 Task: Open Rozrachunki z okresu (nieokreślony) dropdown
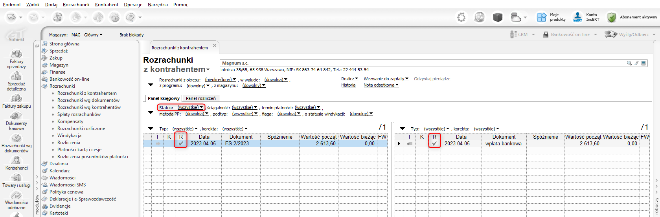click(x=221, y=80)
